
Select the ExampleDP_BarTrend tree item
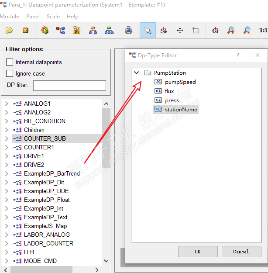[52, 173]
